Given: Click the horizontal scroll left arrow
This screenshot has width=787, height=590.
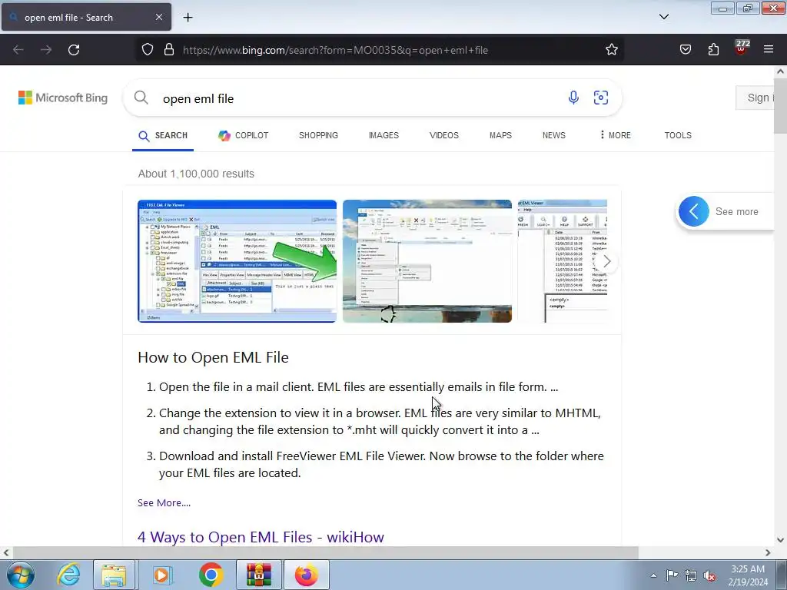Looking at the screenshot, I should point(6,552).
